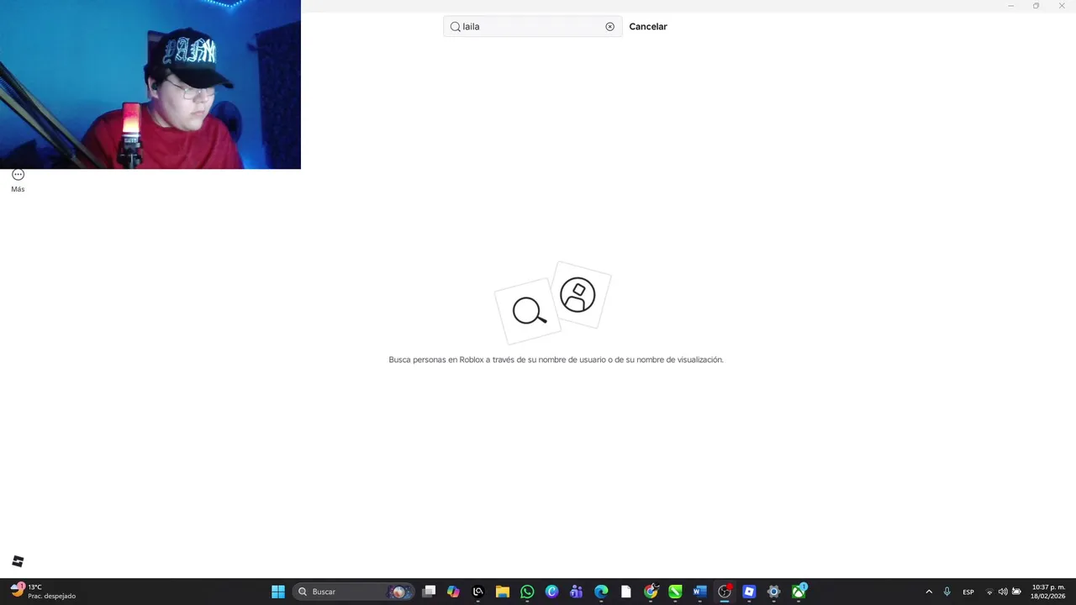The height and width of the screenshot is (605, 1076).
Task: Click the search box containing 'laila'
Action: 532,27
